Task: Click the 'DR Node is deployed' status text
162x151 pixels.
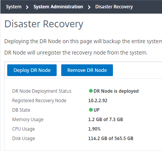Action: [x=116, y=91]
